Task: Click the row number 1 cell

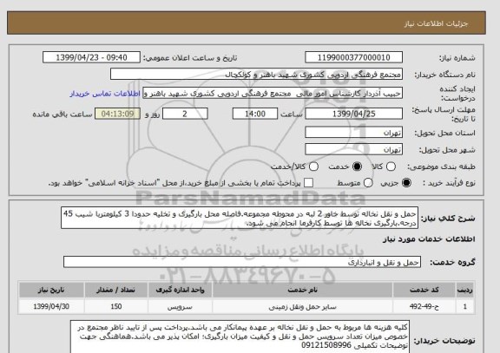Action: 465,306
